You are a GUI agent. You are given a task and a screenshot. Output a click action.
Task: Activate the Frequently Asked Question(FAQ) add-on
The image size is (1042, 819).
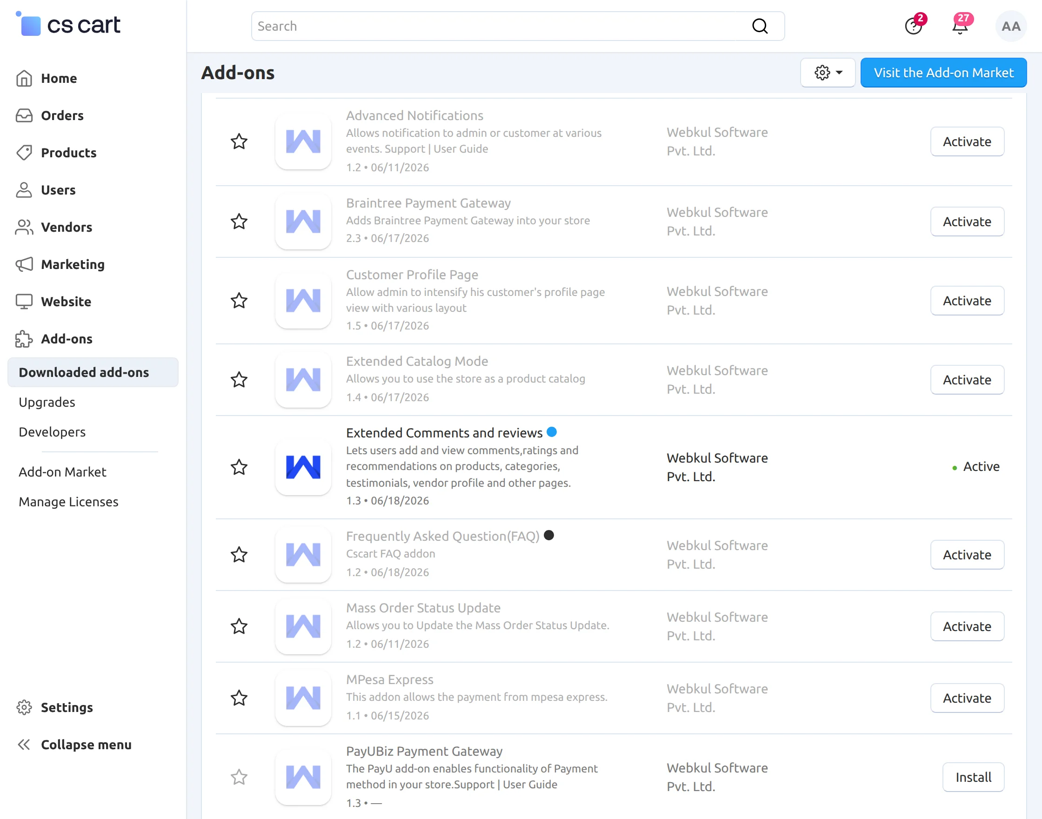pyautogui.click(x=967, y=555)
